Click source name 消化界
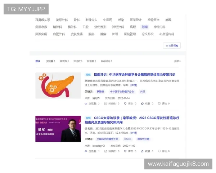Screen dimensions: 216x173 tap(96, 98)
